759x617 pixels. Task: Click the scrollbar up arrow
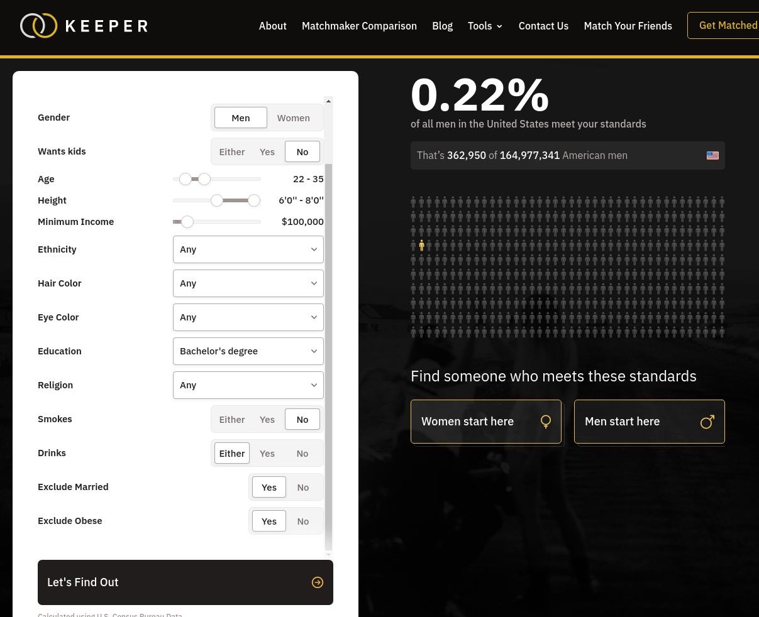pyautogui.click(x=328, y=101)
